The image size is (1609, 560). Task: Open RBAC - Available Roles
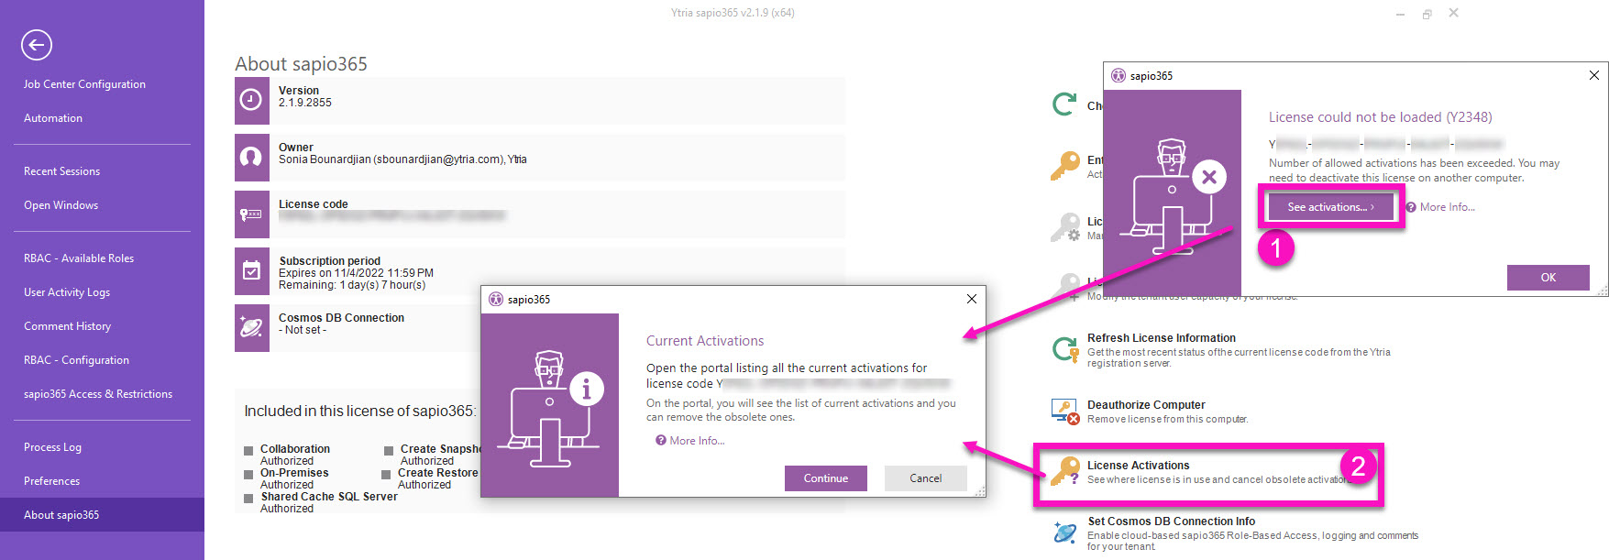pyautogui.click(x=79, y=258)
